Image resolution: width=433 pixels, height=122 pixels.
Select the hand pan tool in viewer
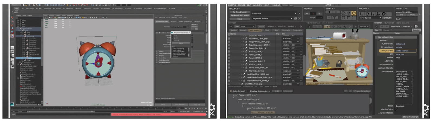coord(309,27)
